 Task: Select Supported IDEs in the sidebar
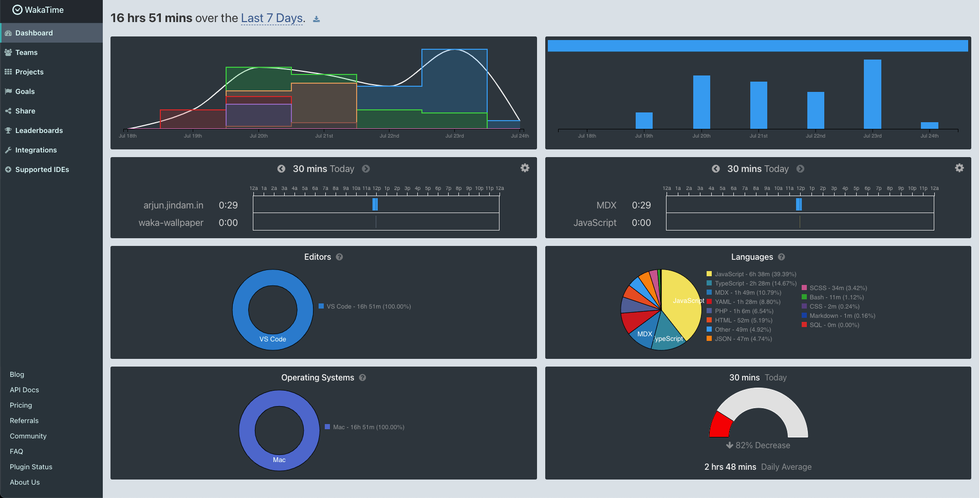coord(8,169)
